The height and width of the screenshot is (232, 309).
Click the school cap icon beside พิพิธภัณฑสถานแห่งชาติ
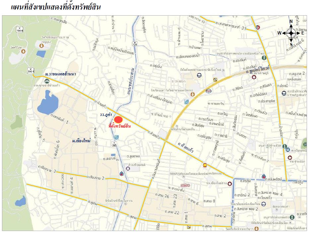[199, 75]
